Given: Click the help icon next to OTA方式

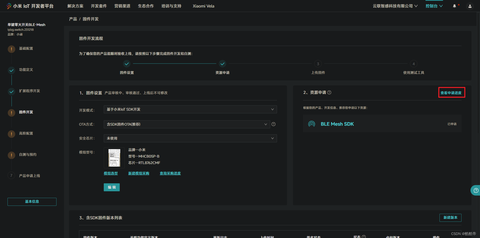Looking at the screenshot, I should pos(273,124).
